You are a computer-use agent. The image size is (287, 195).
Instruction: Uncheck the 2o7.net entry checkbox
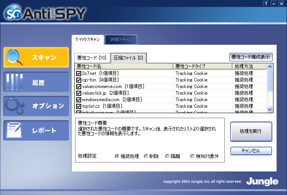click(79, 73)
